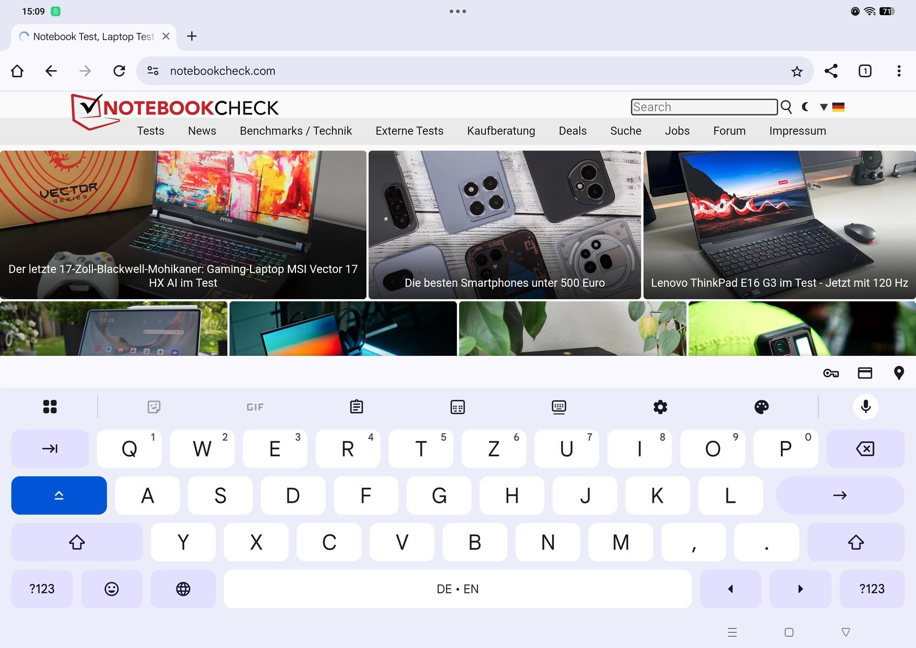Viewport: 916px width, 648px height.
Task: Open a new tab with plus button
Action: pos(192,36)
